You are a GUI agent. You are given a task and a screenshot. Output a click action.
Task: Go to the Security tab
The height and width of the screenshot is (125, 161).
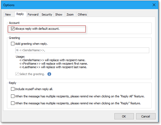tap(47, 14)
